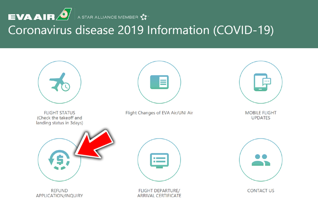Click the Star Alliance star emblem
This screenshot has width=318, height=211.
click(144, 17)
